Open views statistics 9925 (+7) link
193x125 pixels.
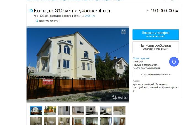click(90, 16)
